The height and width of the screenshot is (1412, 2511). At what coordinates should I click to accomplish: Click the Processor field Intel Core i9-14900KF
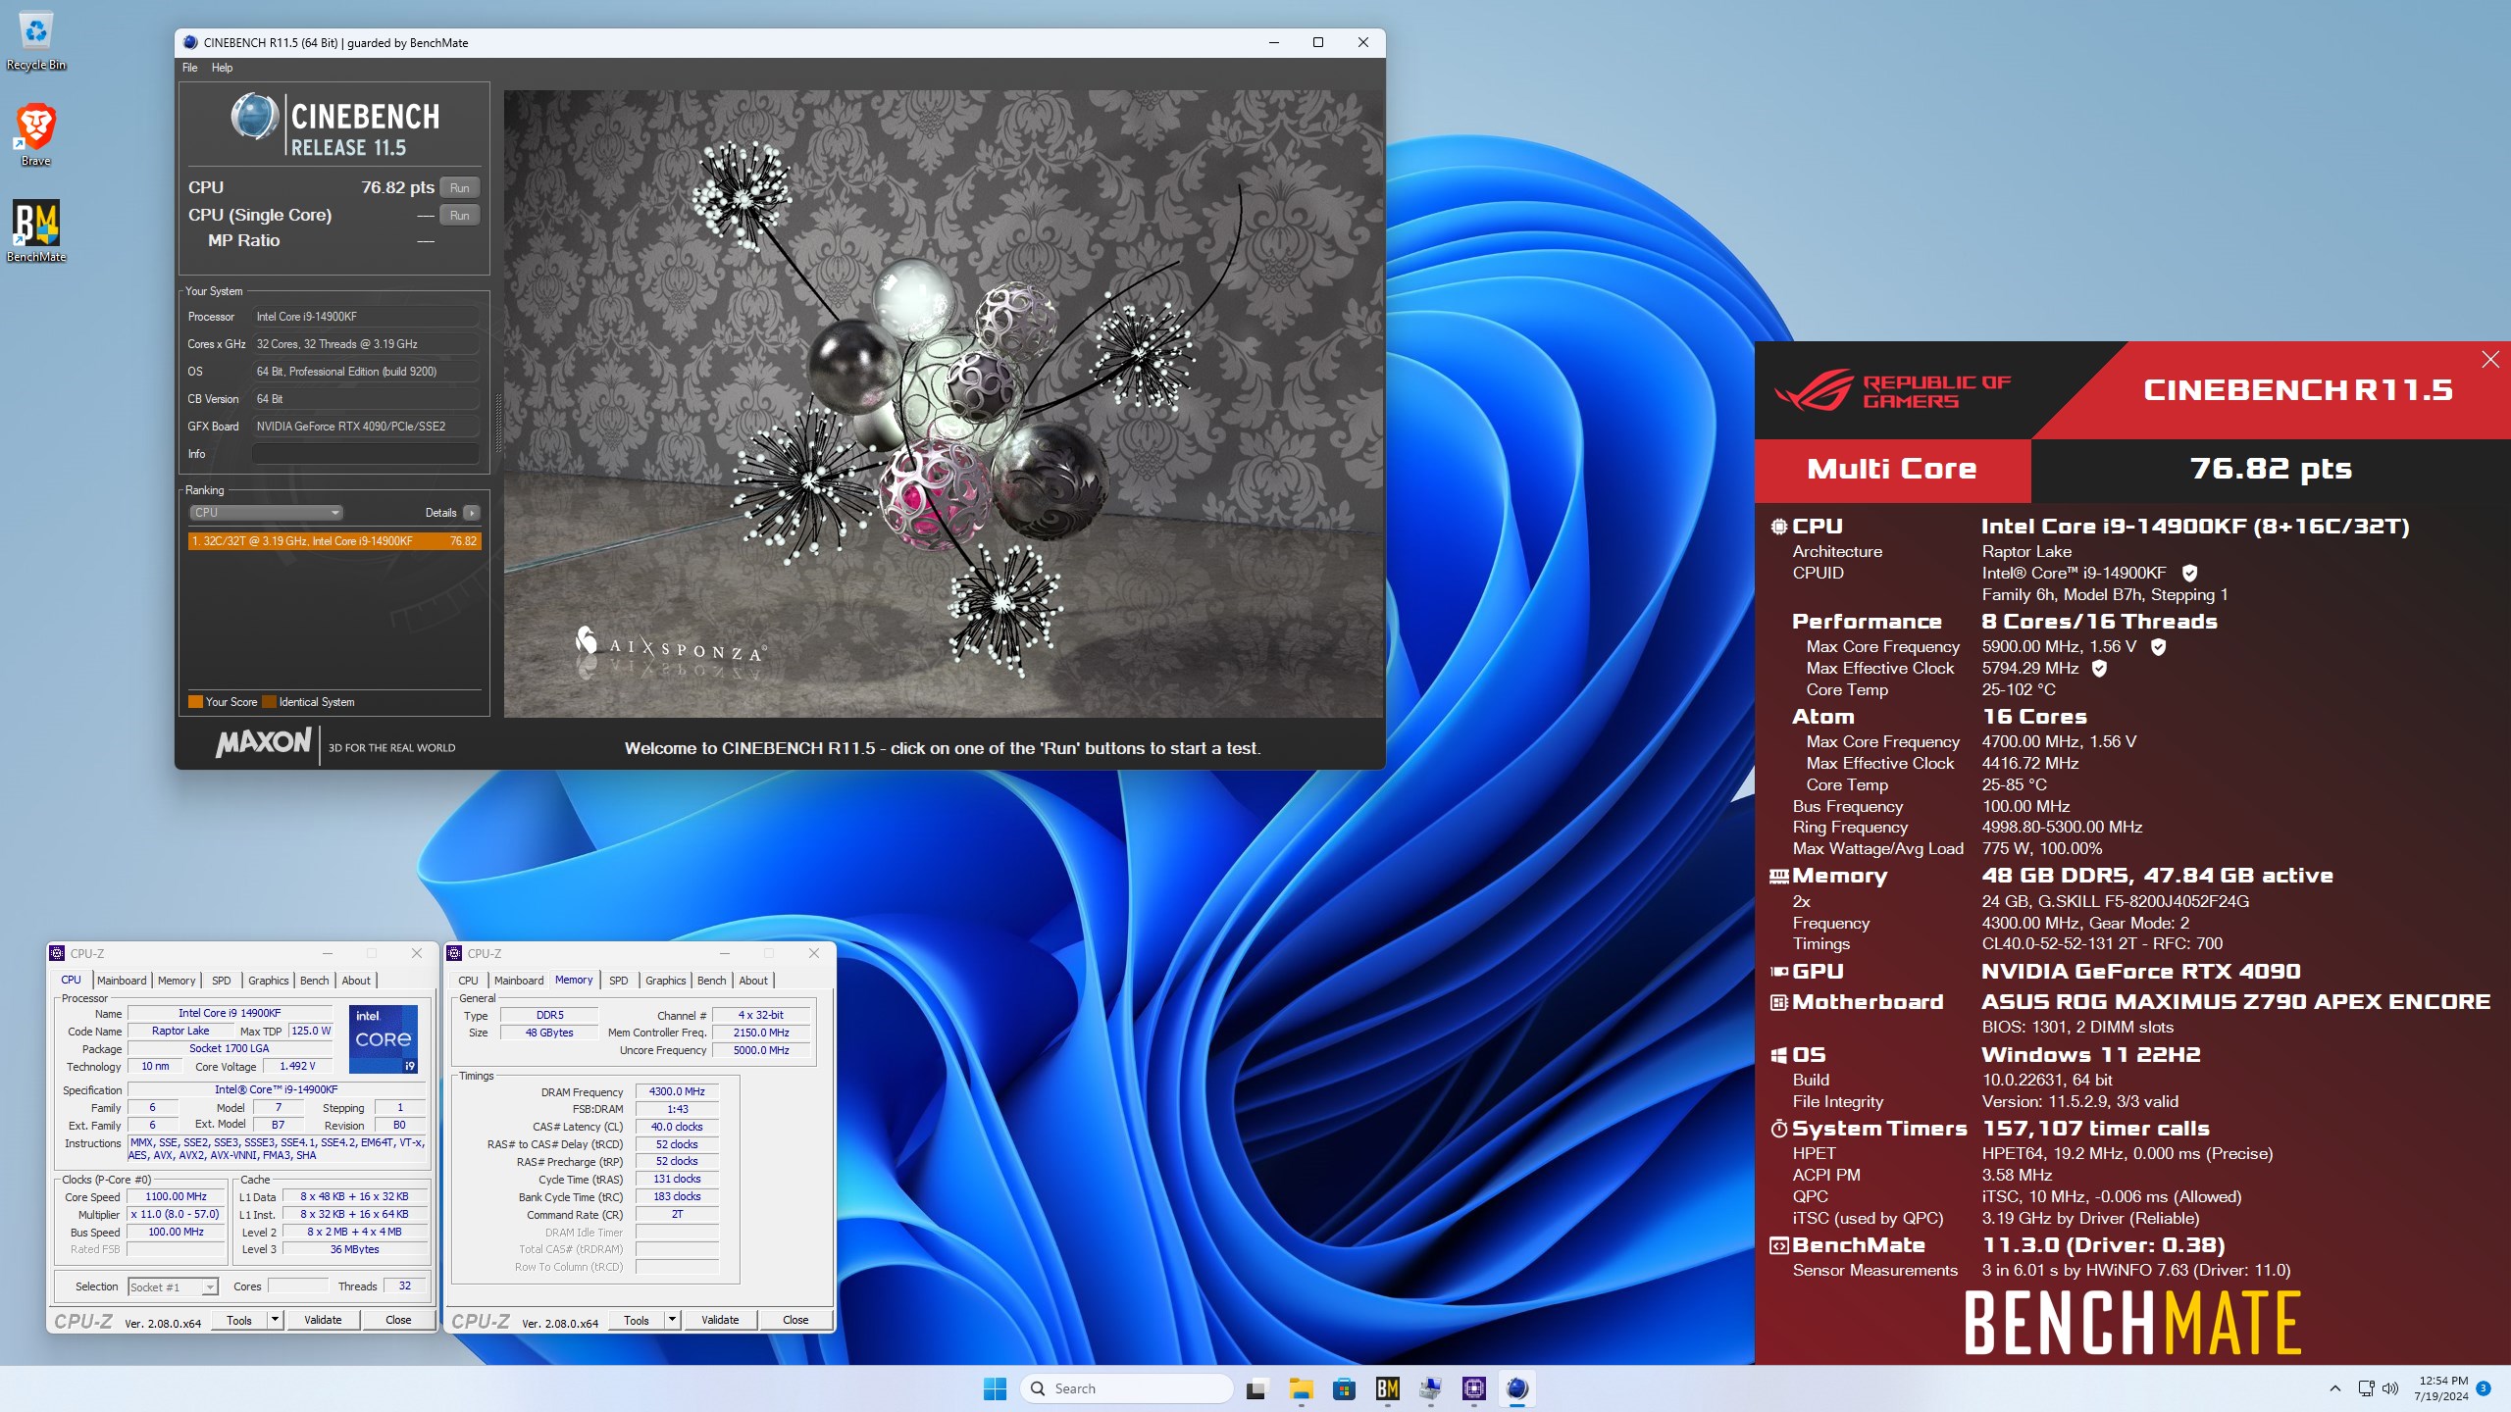click(365, 317)
